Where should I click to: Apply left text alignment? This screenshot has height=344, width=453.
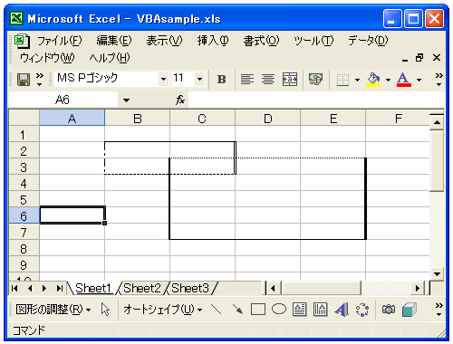(247, 80)
